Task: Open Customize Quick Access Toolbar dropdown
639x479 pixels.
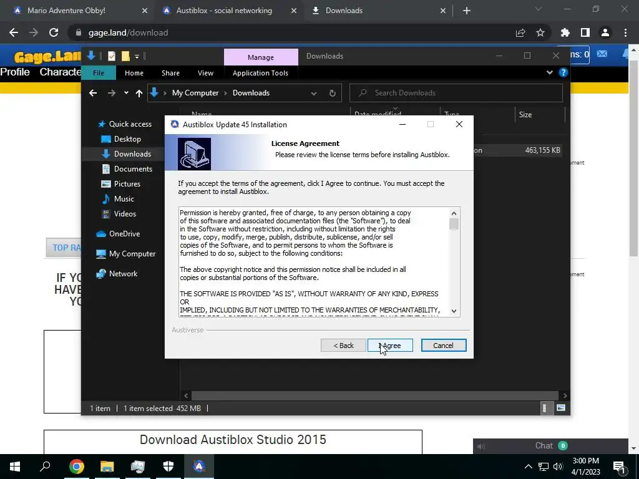Action: [x=137, y=56]
